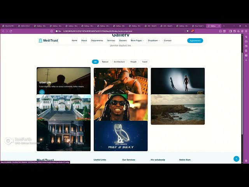This screenshot has height=187, width=249.
Task: Open the Brave Wallet toolbar icon
Action: tap(235, 31)
